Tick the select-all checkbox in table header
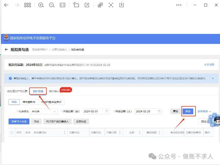Viewport: 220px width, 165px height. [x=12, y=132]
